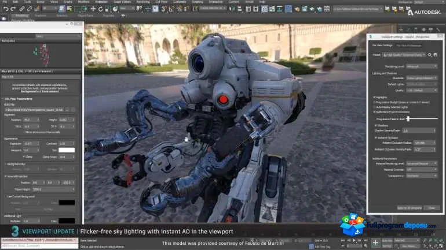This screenshot has height=250, width=446.
Task: Open the Graph Editors menu
Action: (122, 2)
